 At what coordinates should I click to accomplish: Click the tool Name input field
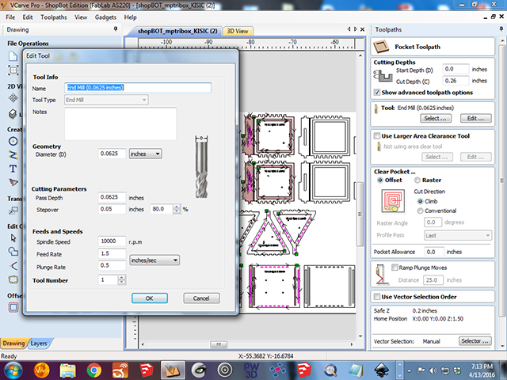138,88
